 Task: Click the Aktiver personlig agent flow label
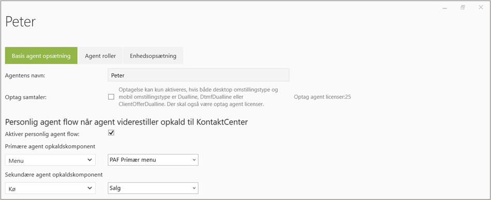pos(42,134)
